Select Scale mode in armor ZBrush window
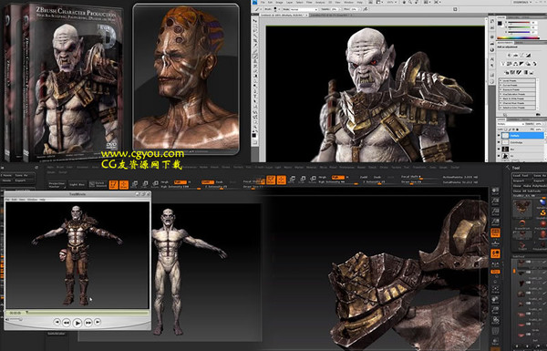 click(303, 180)
